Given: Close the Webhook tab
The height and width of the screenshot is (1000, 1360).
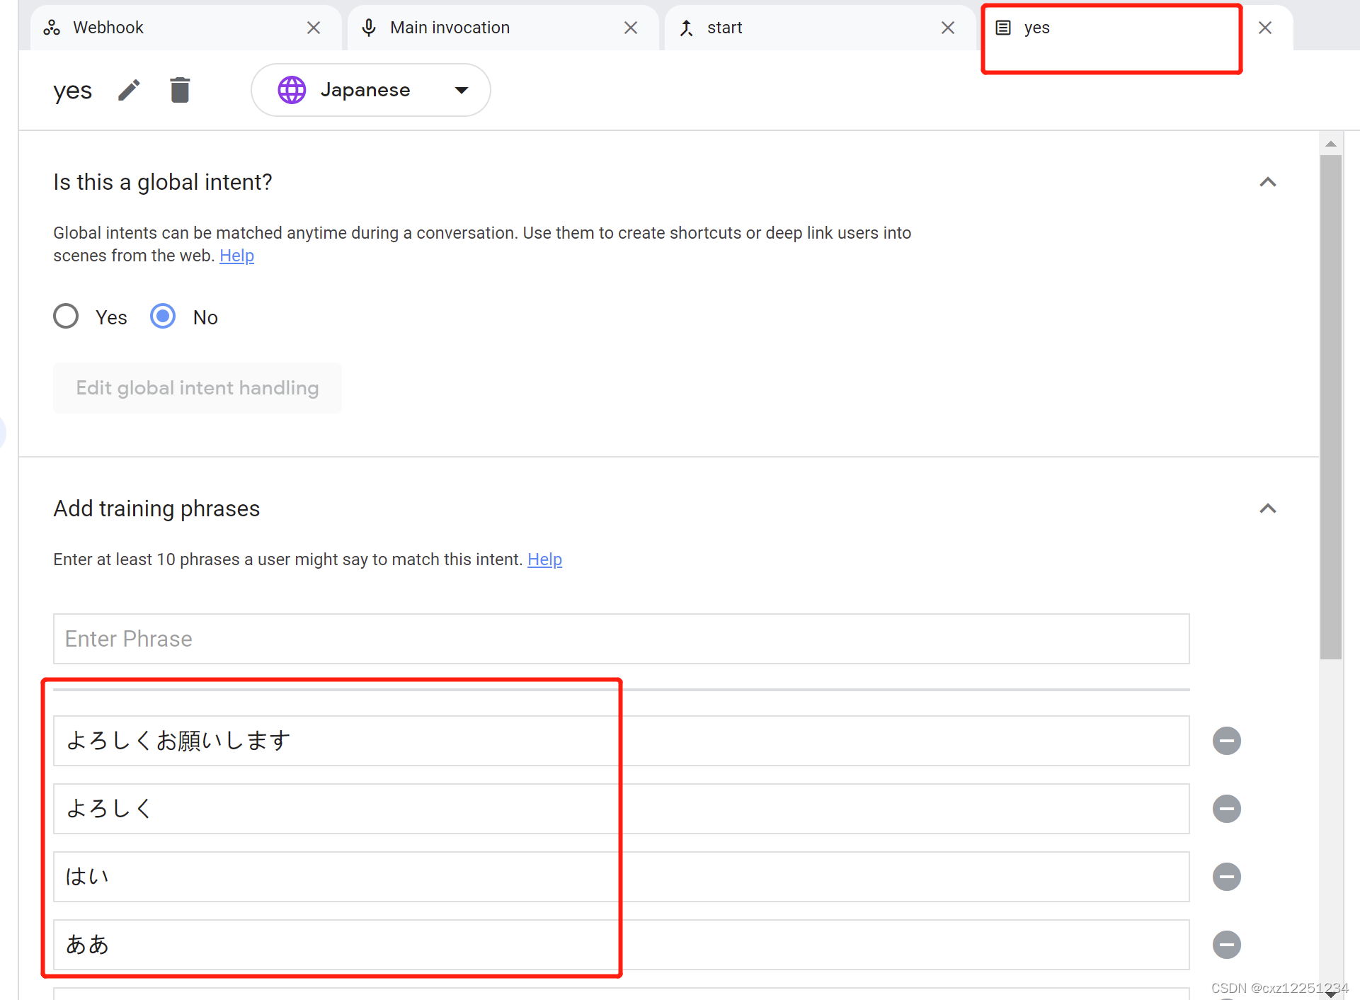Looking at the screenshot, I should pos(314,28).
